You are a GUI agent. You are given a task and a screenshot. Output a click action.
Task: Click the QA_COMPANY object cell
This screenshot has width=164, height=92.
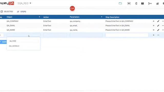(x=13, y=21)
